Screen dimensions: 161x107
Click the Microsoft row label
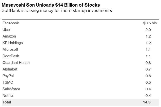tap(10, 49)
